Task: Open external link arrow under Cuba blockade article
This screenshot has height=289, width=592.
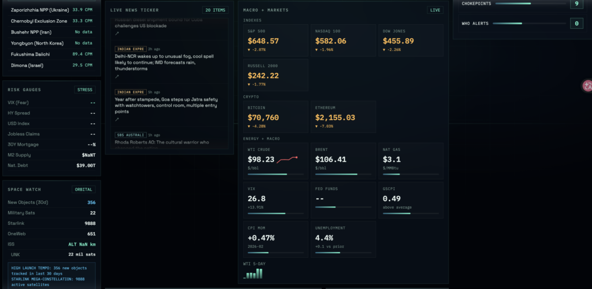Action: click(117, 34)
